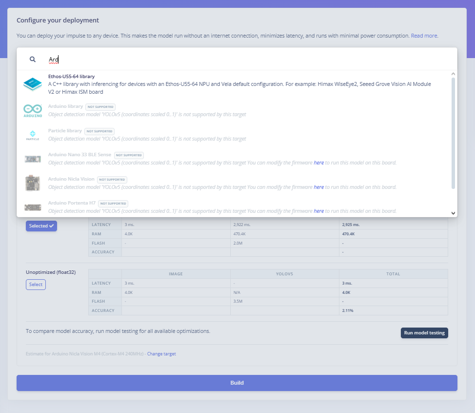Click the 'TOTAL' column header
The image size is (475, 413).
(x=393, y=274)
